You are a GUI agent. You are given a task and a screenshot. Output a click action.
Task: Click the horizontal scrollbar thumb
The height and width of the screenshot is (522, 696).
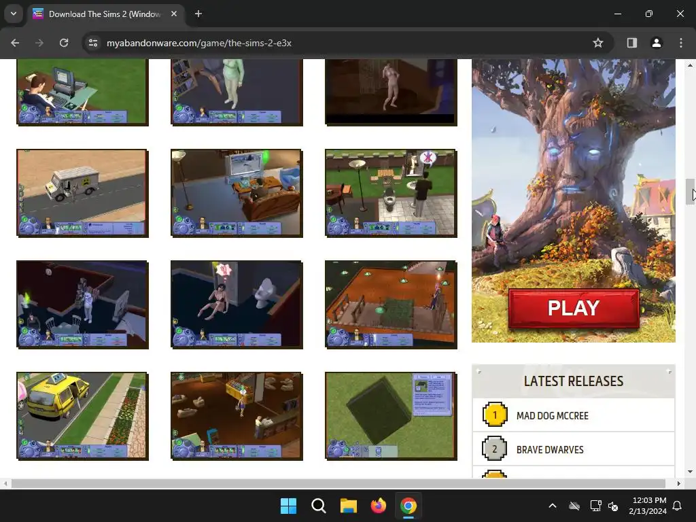coord(338,483)
